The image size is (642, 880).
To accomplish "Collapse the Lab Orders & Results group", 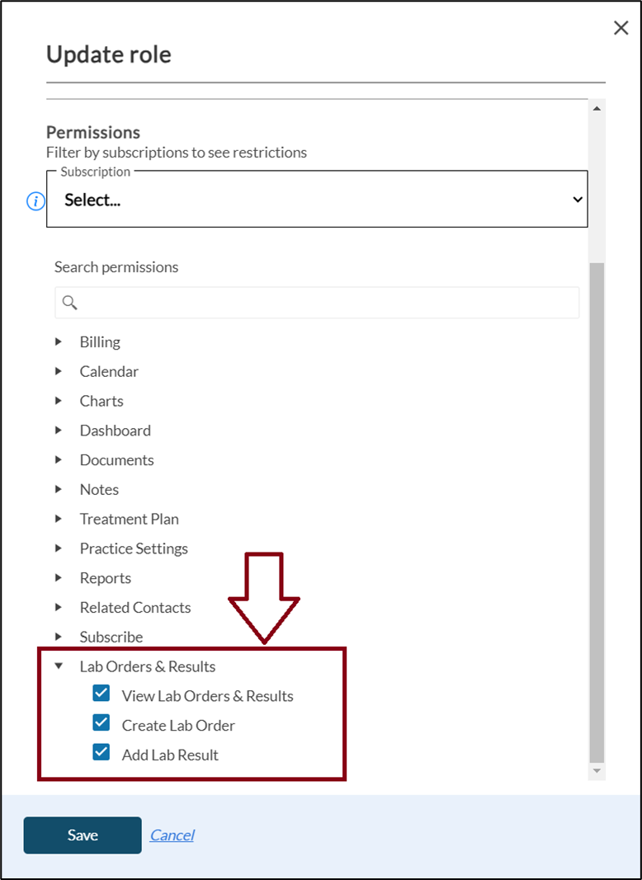I will click(59, 666).
